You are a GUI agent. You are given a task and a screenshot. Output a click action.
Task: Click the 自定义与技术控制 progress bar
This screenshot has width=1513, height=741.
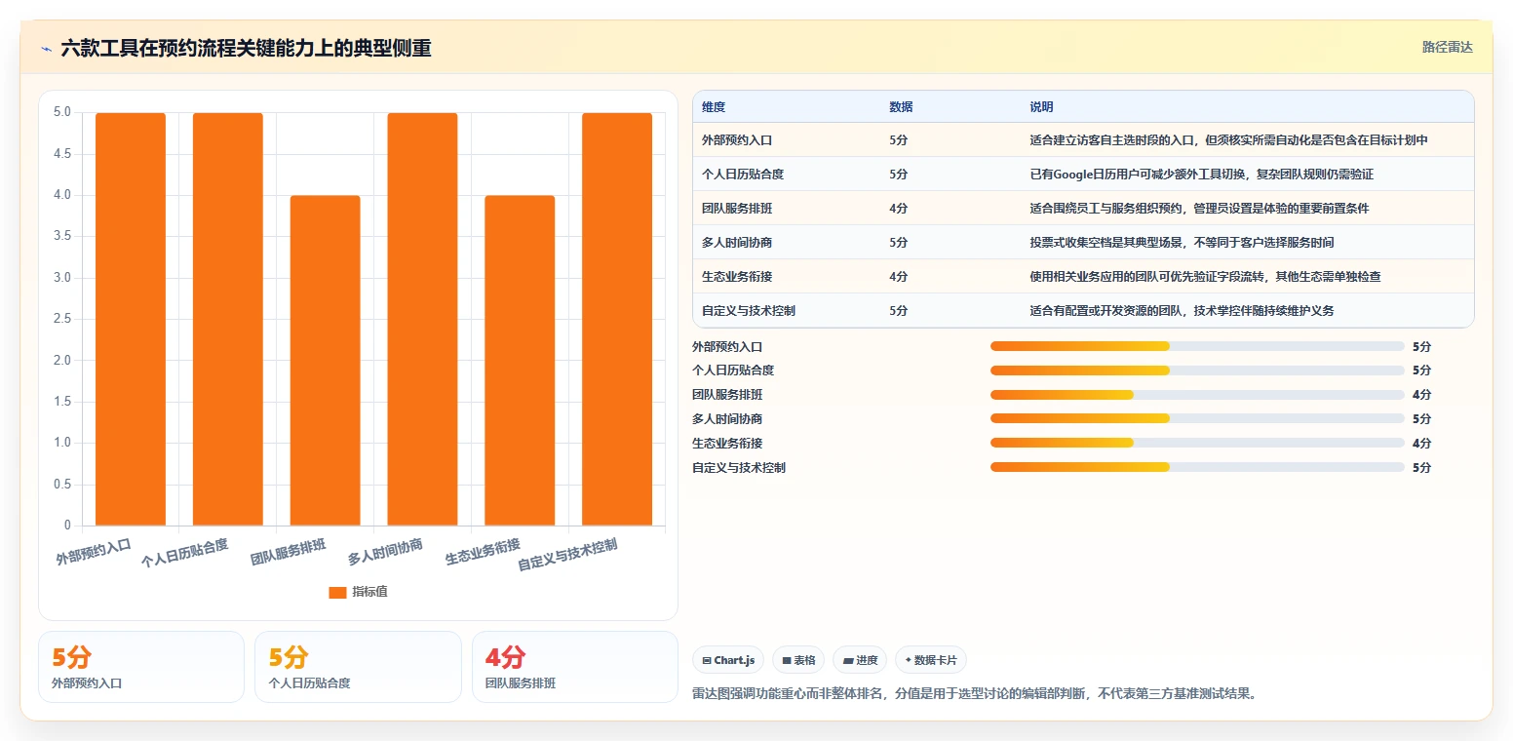[x=1197, y=467]
